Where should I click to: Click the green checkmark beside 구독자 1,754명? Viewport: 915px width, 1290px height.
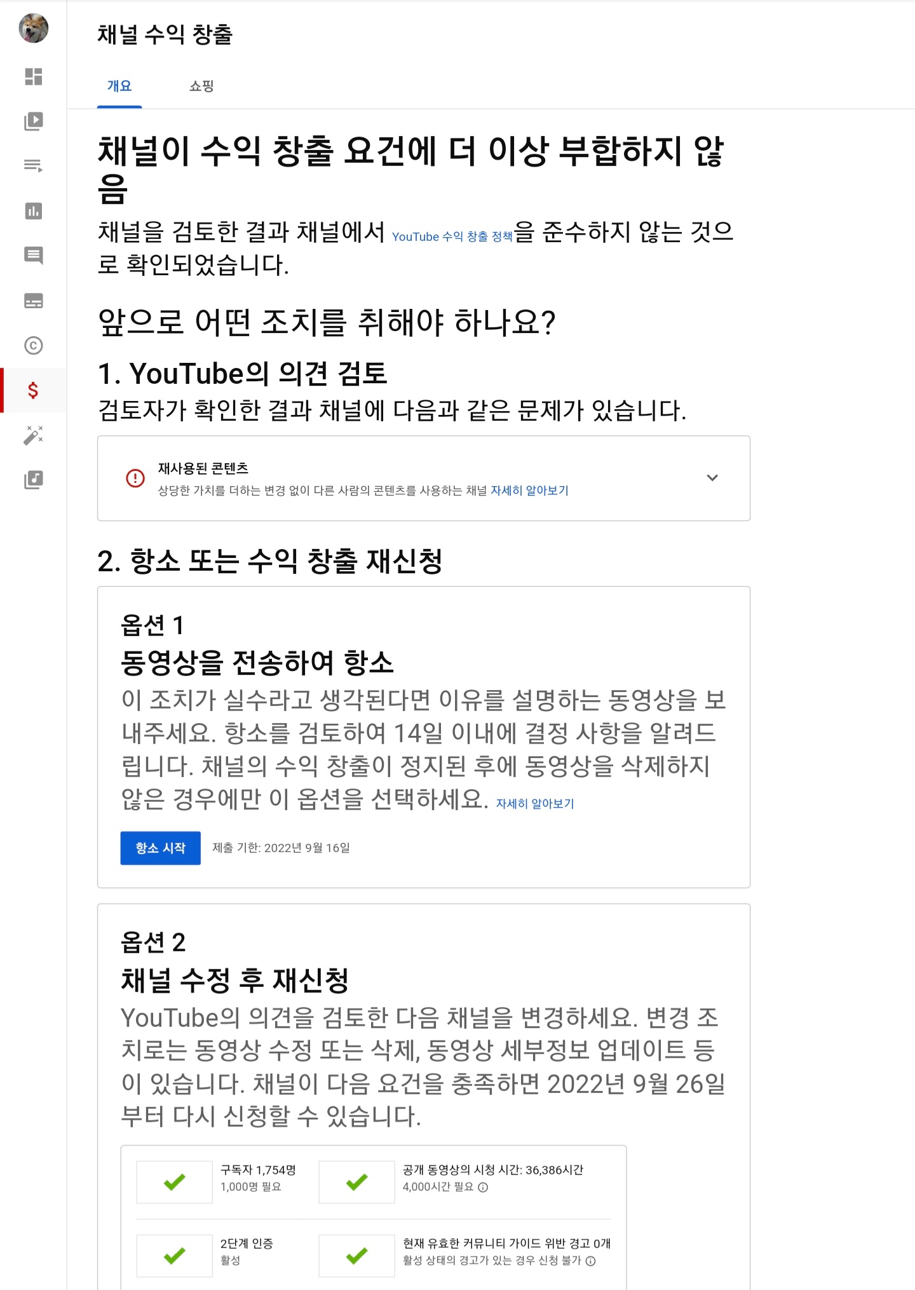pyautogui.click(x=175, y=1182)
